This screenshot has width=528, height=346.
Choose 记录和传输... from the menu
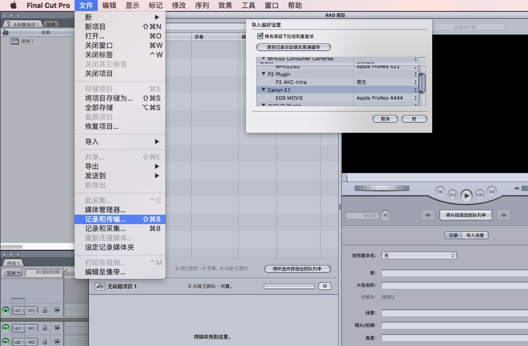[120, 219]
